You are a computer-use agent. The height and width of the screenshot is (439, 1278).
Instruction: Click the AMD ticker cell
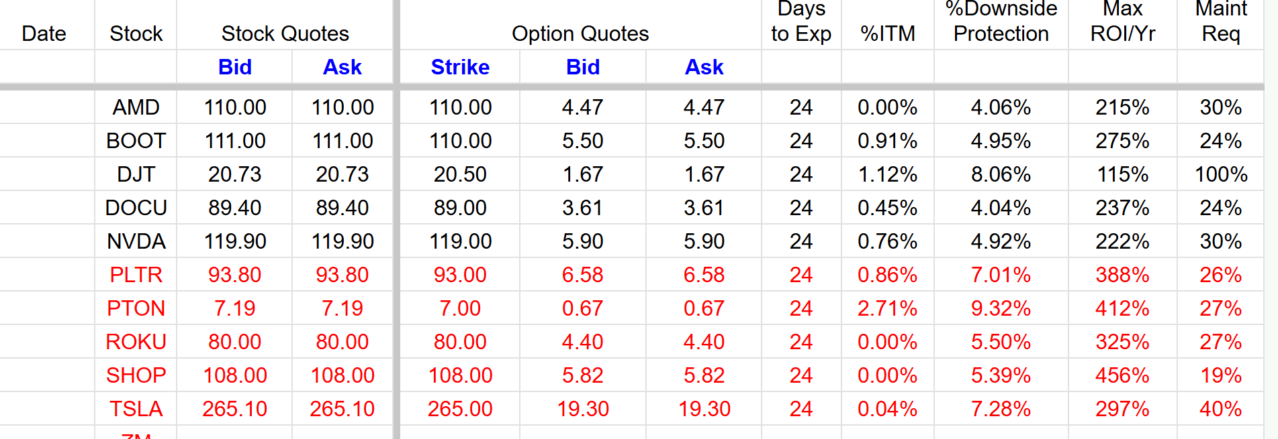(x=136, y=107)
